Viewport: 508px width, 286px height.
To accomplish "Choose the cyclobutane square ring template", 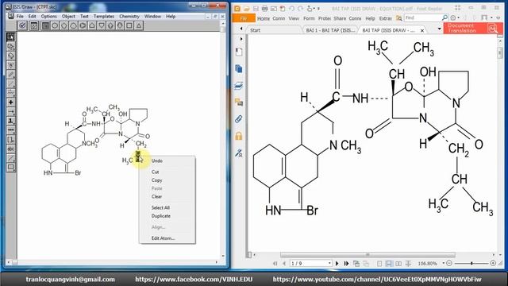I will 129,25.
